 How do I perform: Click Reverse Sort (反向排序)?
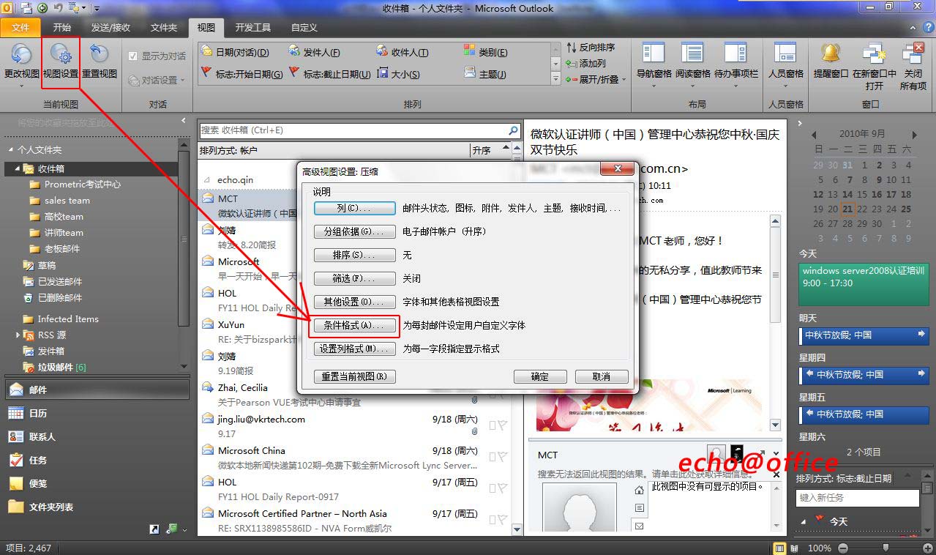(x=591, y=47)
